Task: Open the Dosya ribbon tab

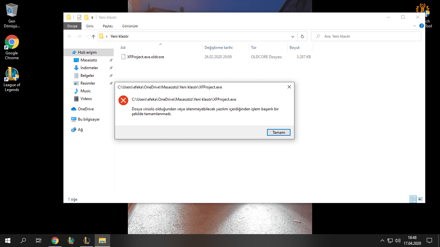Action: tap(72, 26)
